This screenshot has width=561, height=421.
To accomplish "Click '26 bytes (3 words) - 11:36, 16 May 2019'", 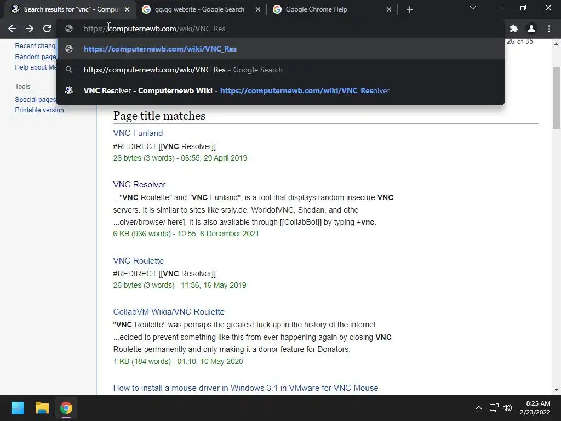I will (180, 285).
